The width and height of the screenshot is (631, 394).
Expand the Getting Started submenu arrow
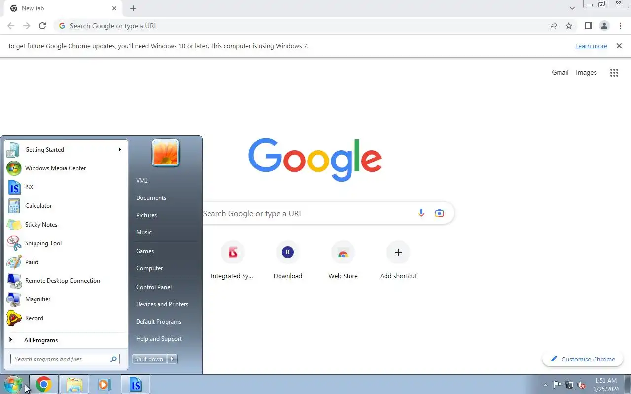pyautogui.click(x=120, y=150)
